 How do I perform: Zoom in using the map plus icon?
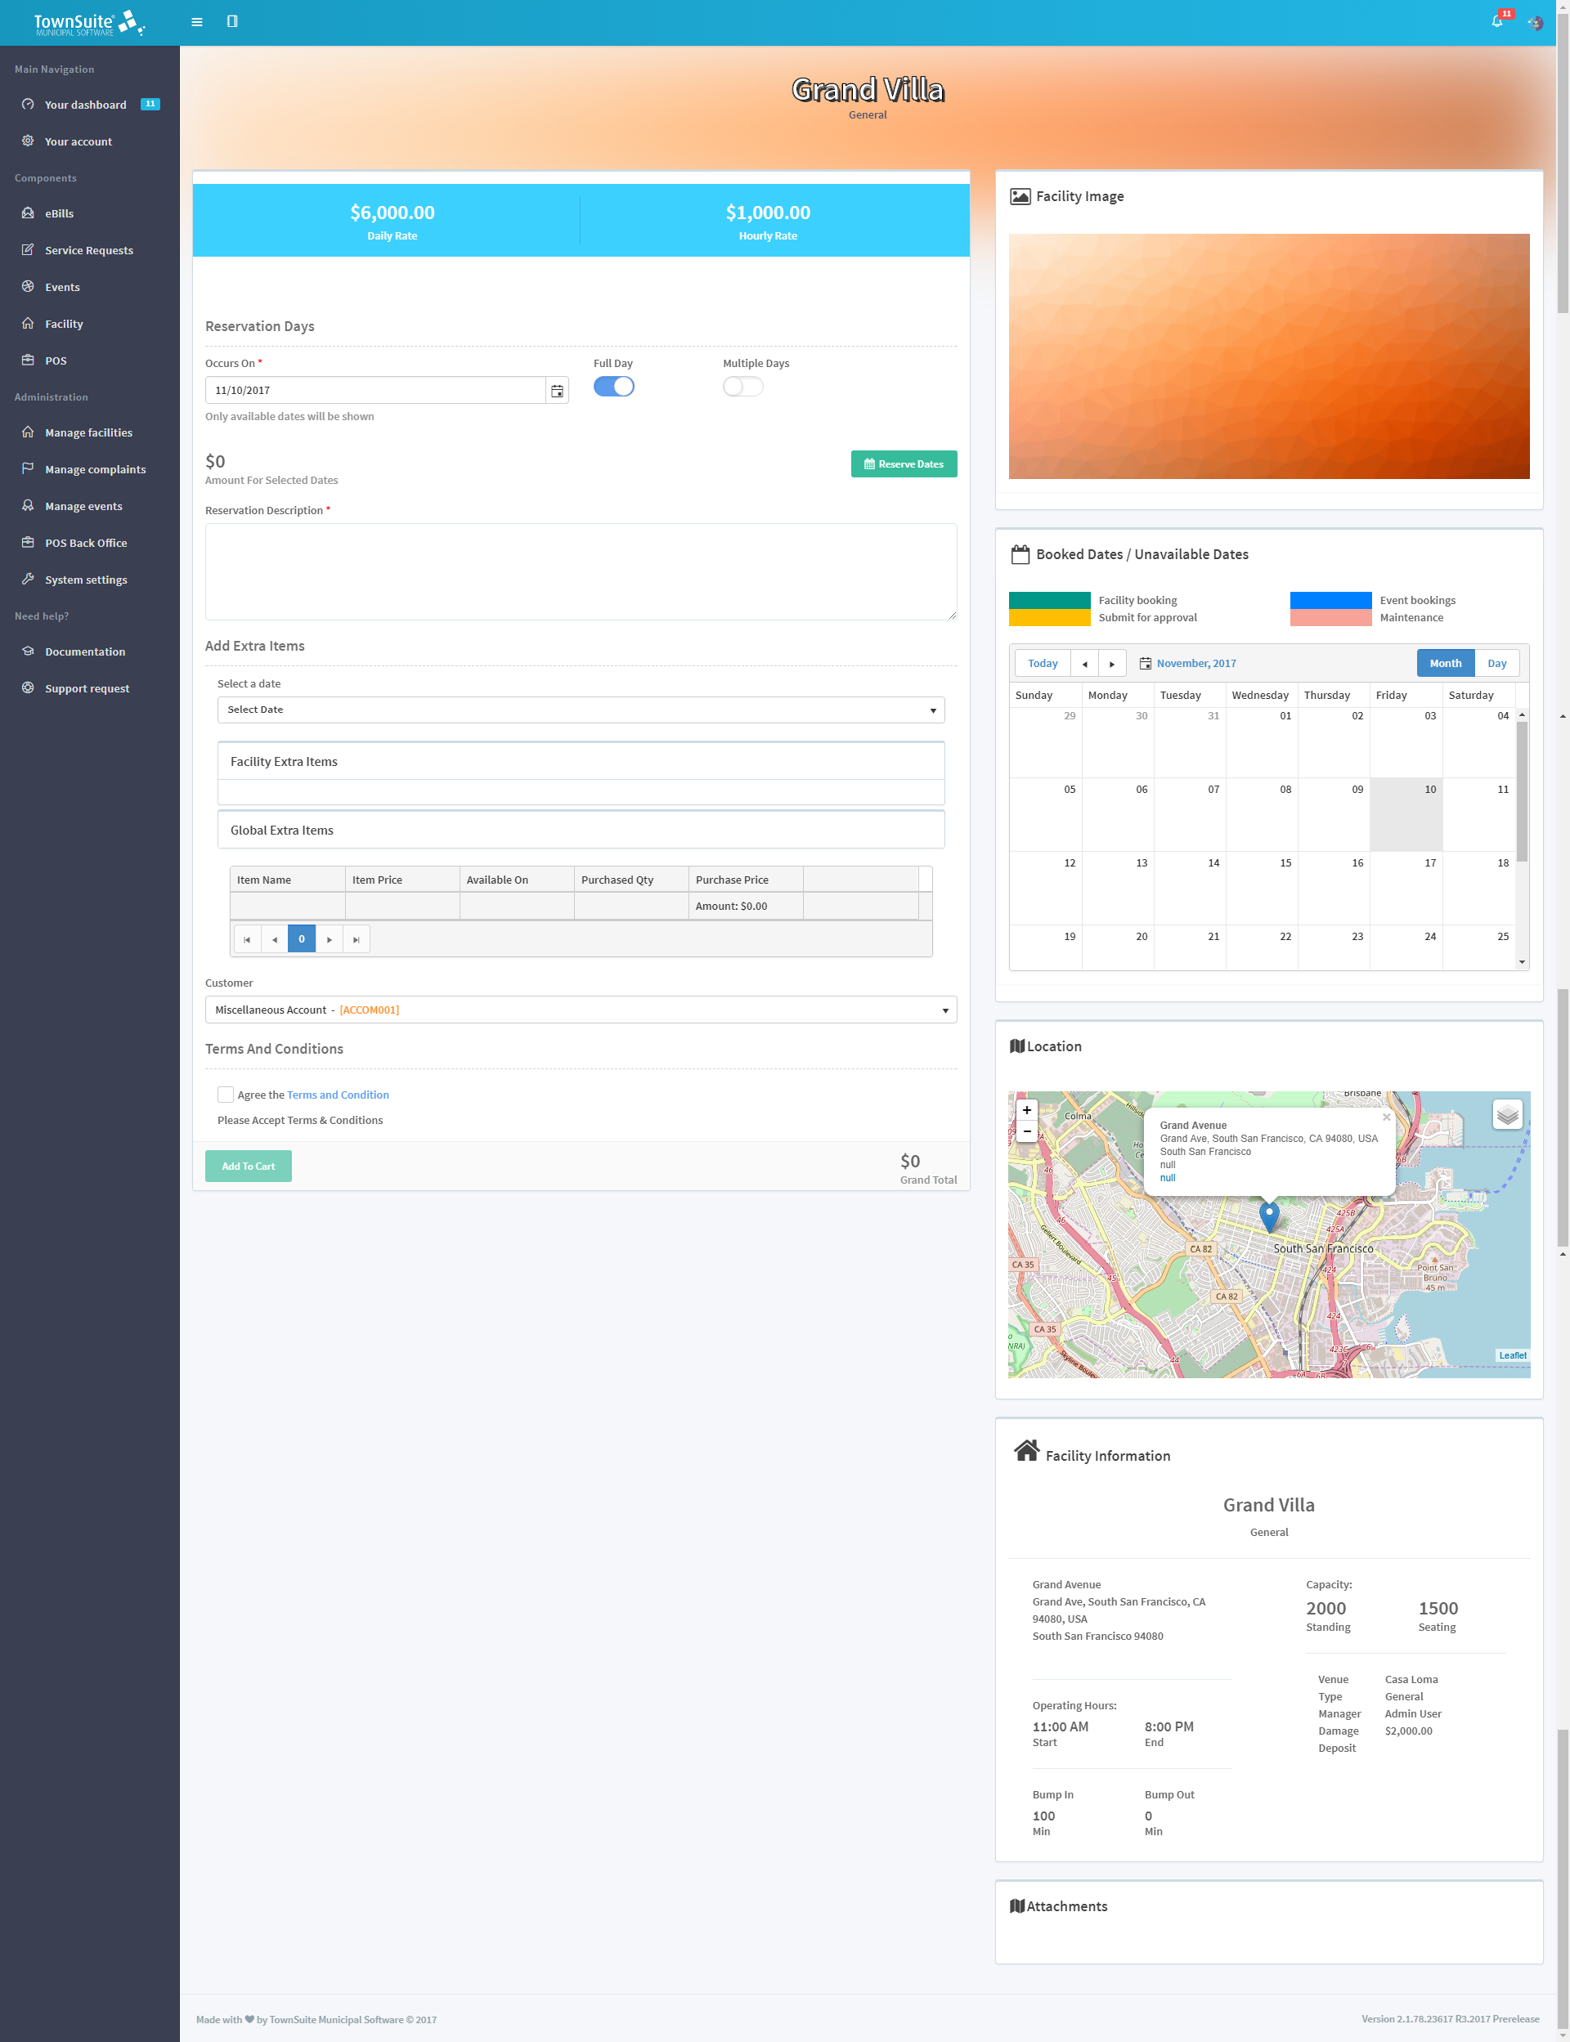(x=1026, y=1110)
